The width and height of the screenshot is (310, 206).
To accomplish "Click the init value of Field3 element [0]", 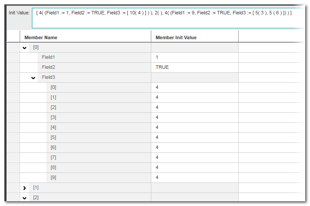I will tap(195, 88).
